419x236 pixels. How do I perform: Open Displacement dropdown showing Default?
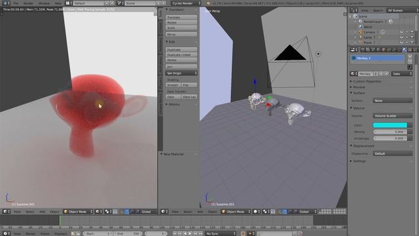393,153
